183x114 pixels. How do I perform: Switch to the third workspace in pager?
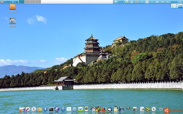click(x=33, y=2)
